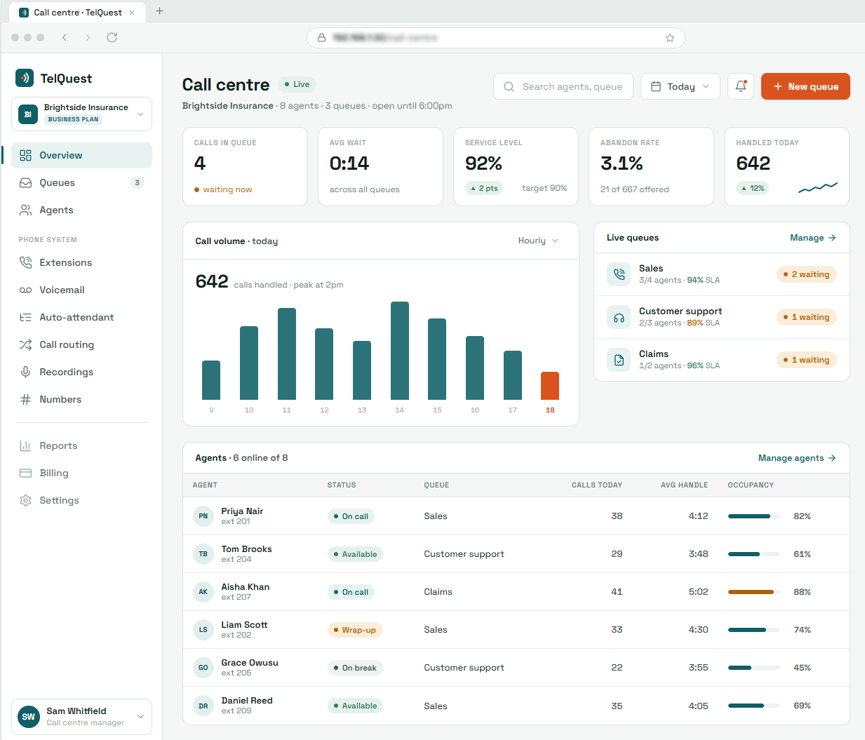The image size is (865, 740).
Task: Expand the Sam Whitfield user menu
Action: [81, 716]
